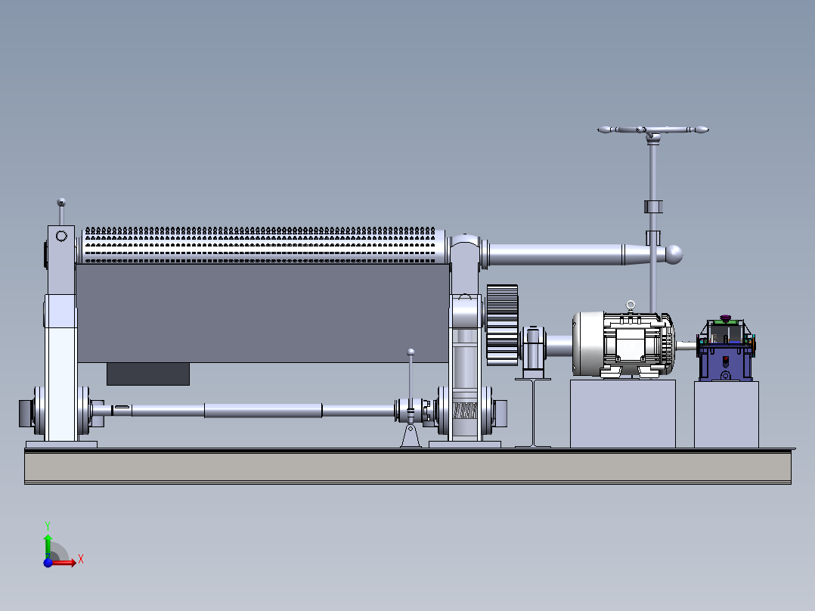
Task: Select the small bearing block on the I-beam
Action: pos(533,352)
